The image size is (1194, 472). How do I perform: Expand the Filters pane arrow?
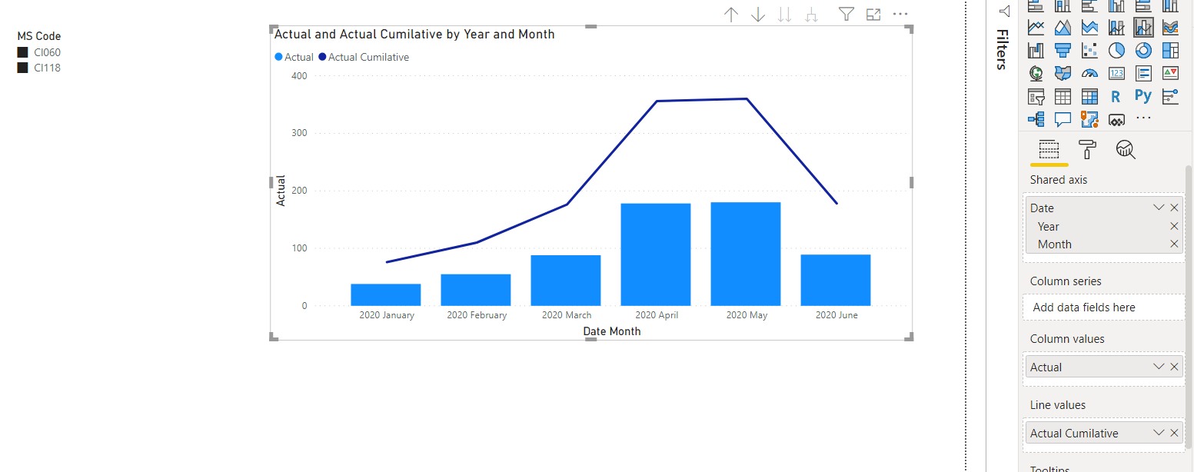pos(1003,11)
